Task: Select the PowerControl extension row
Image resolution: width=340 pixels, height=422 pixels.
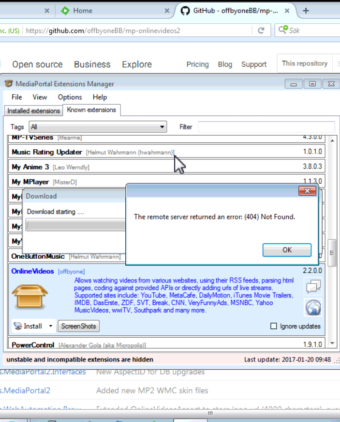Action: click(x=166, y=343)
